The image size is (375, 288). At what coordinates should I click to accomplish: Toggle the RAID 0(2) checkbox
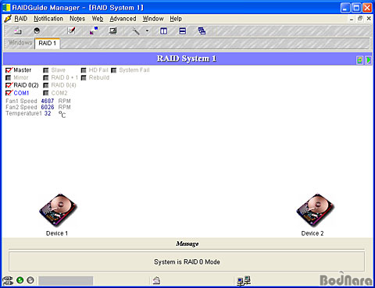(x=9, y=85)
